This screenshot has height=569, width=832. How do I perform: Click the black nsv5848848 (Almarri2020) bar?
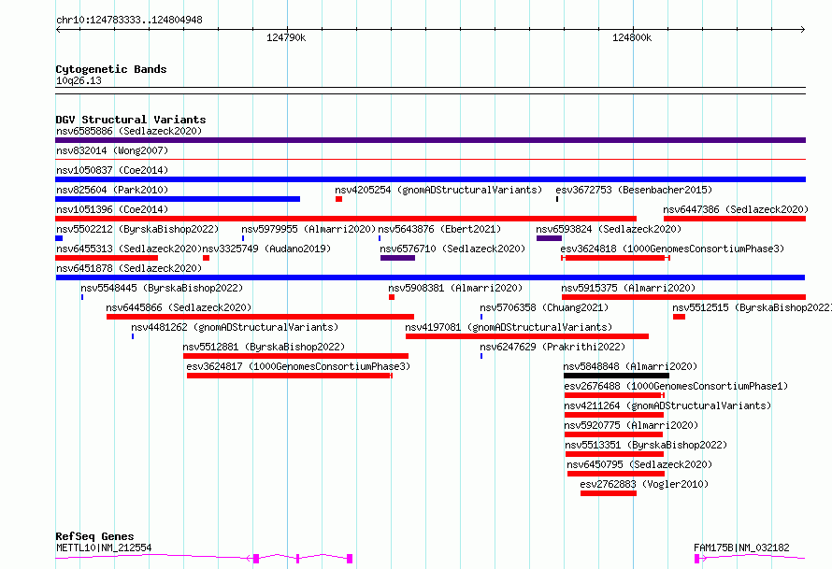(617, 376)
